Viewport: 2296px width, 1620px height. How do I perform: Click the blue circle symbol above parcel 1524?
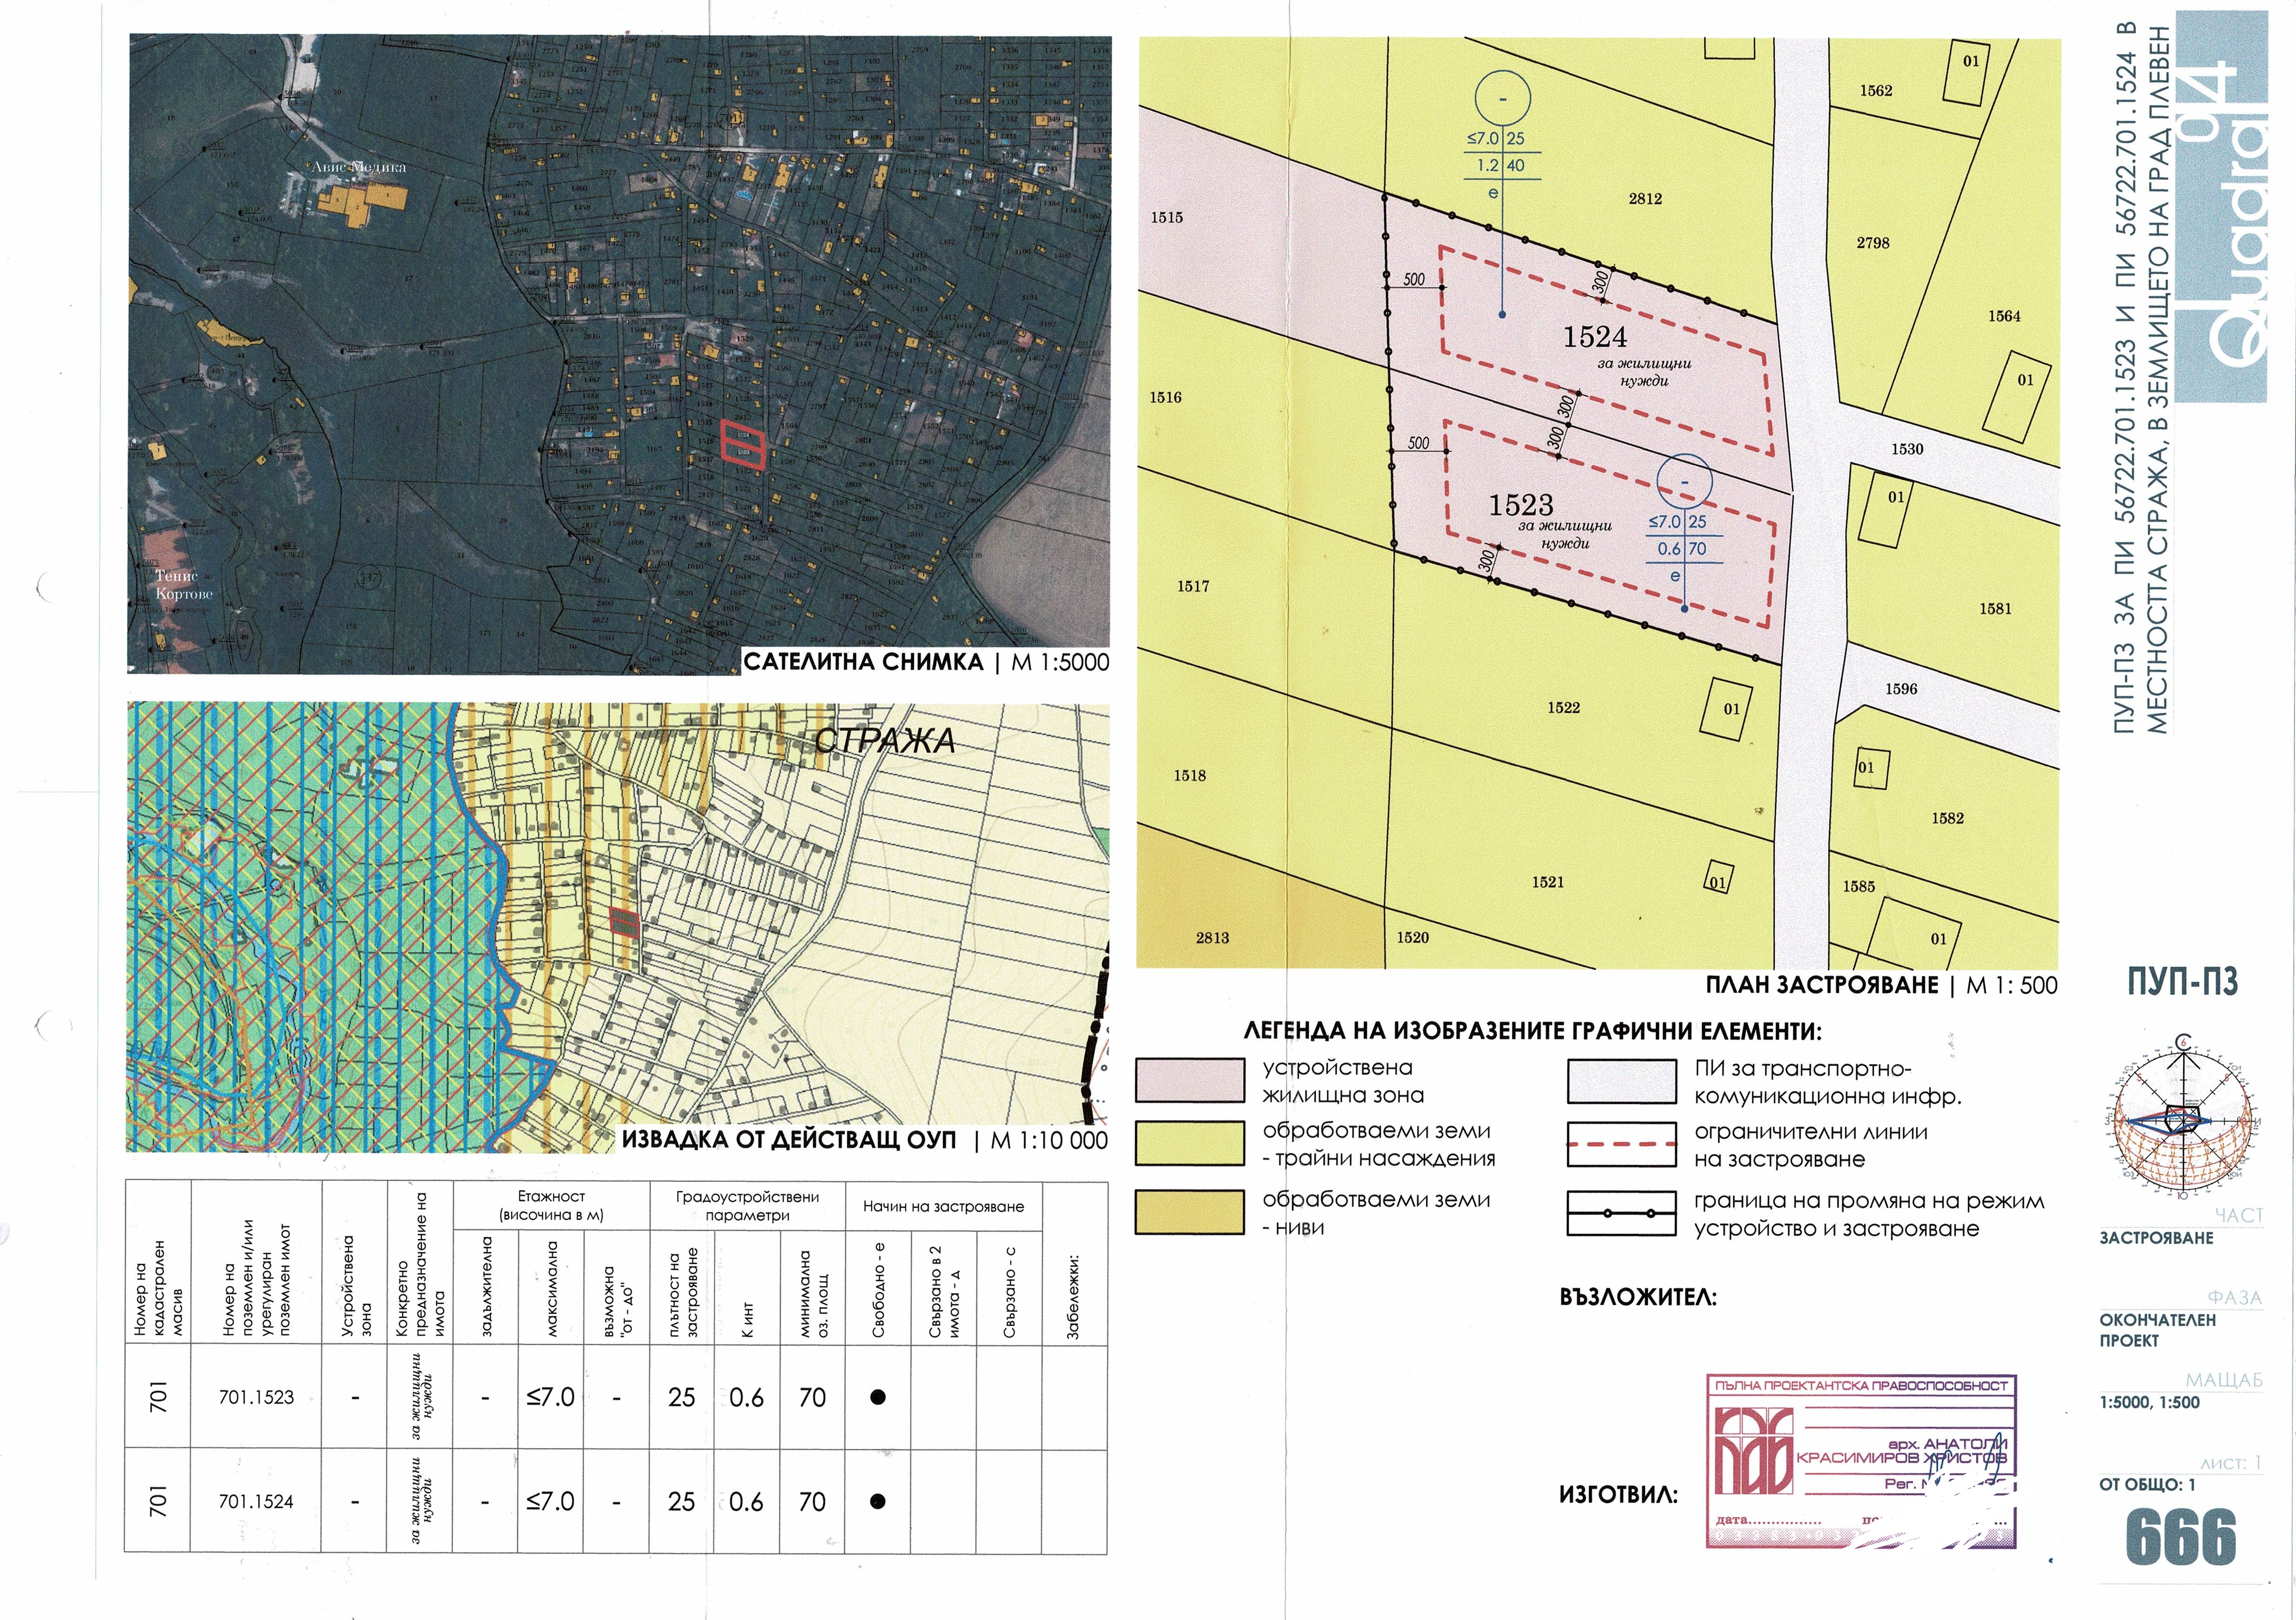click(x=1503, y=98)
